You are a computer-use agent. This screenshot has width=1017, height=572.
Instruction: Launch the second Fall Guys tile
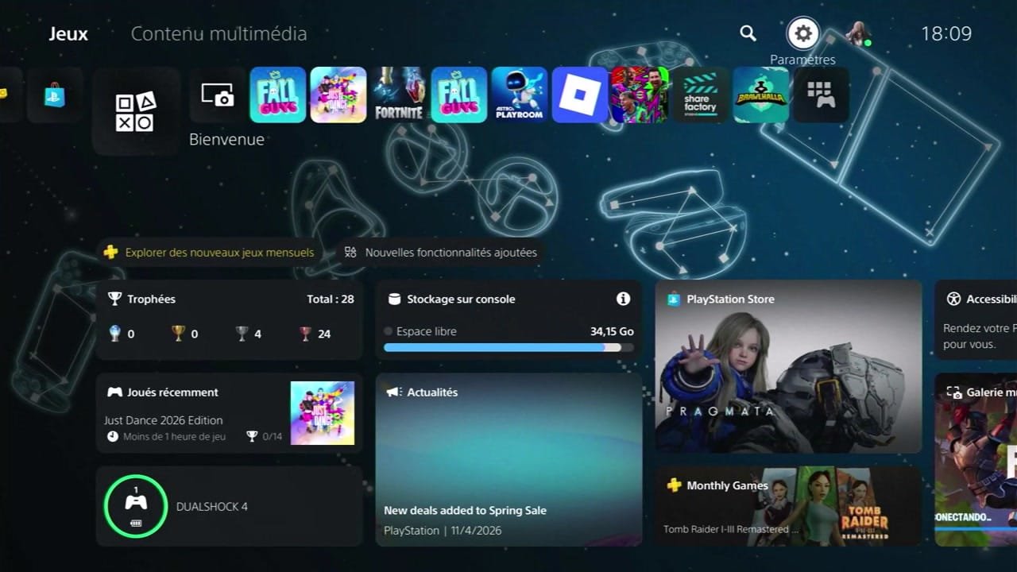459,95
